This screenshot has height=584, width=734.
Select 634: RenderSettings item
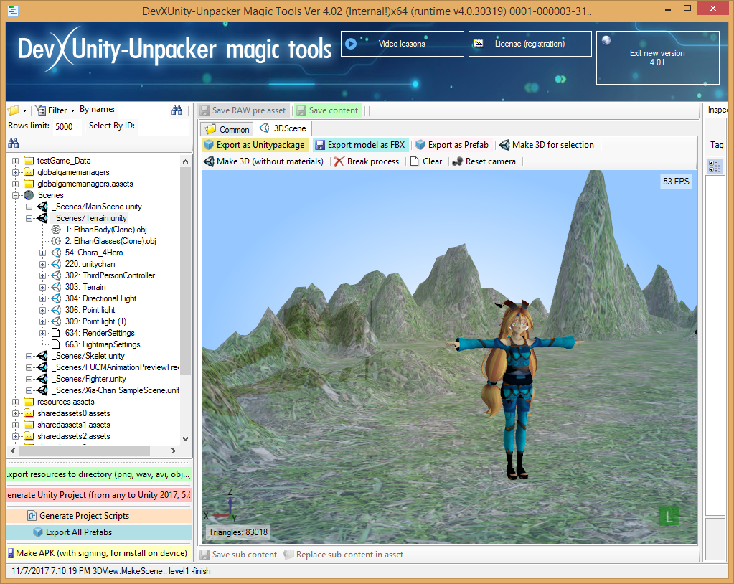[100, 333]
